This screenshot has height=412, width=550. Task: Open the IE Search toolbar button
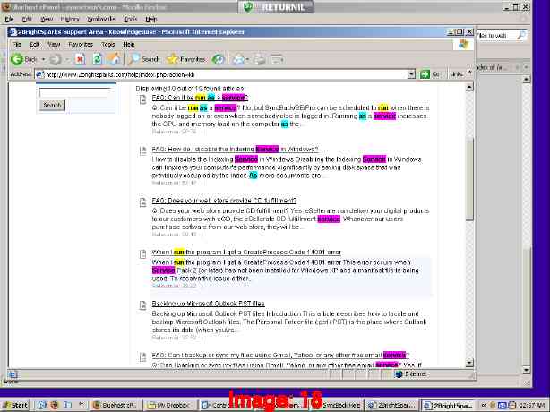[144, 59]
